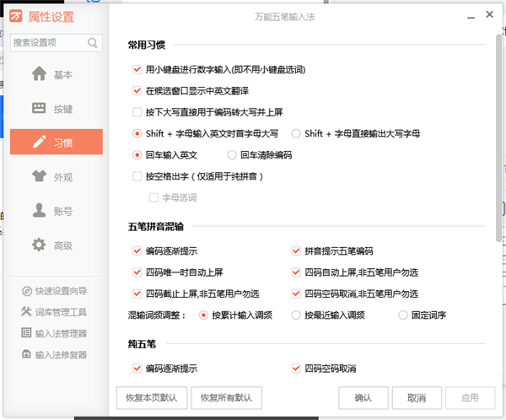Click the 纯五笔 section heading
Screen dimensions: 506x420
pos(142,344)
